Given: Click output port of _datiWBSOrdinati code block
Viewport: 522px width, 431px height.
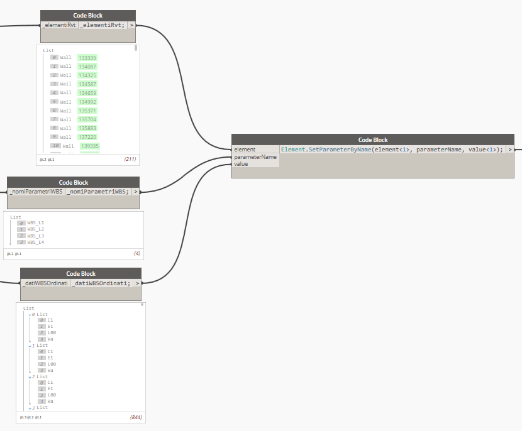Looking at the screenshot, I should tap(137, 283).
